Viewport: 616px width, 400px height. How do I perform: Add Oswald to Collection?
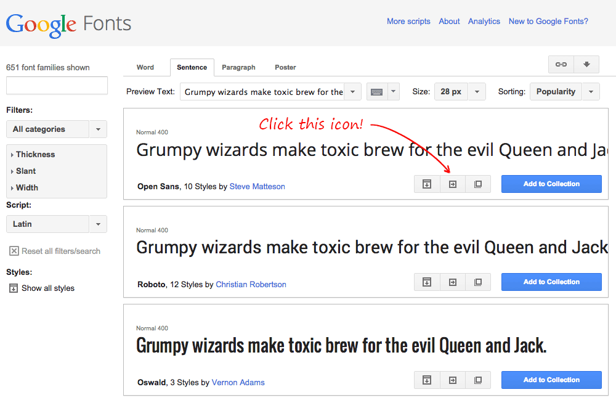(x=551, y=380)
